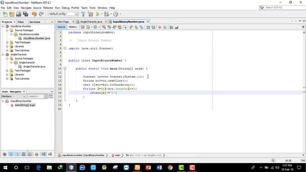
Task: Select InputBinaryNumber.java in Projects tree
Action: 36,38
